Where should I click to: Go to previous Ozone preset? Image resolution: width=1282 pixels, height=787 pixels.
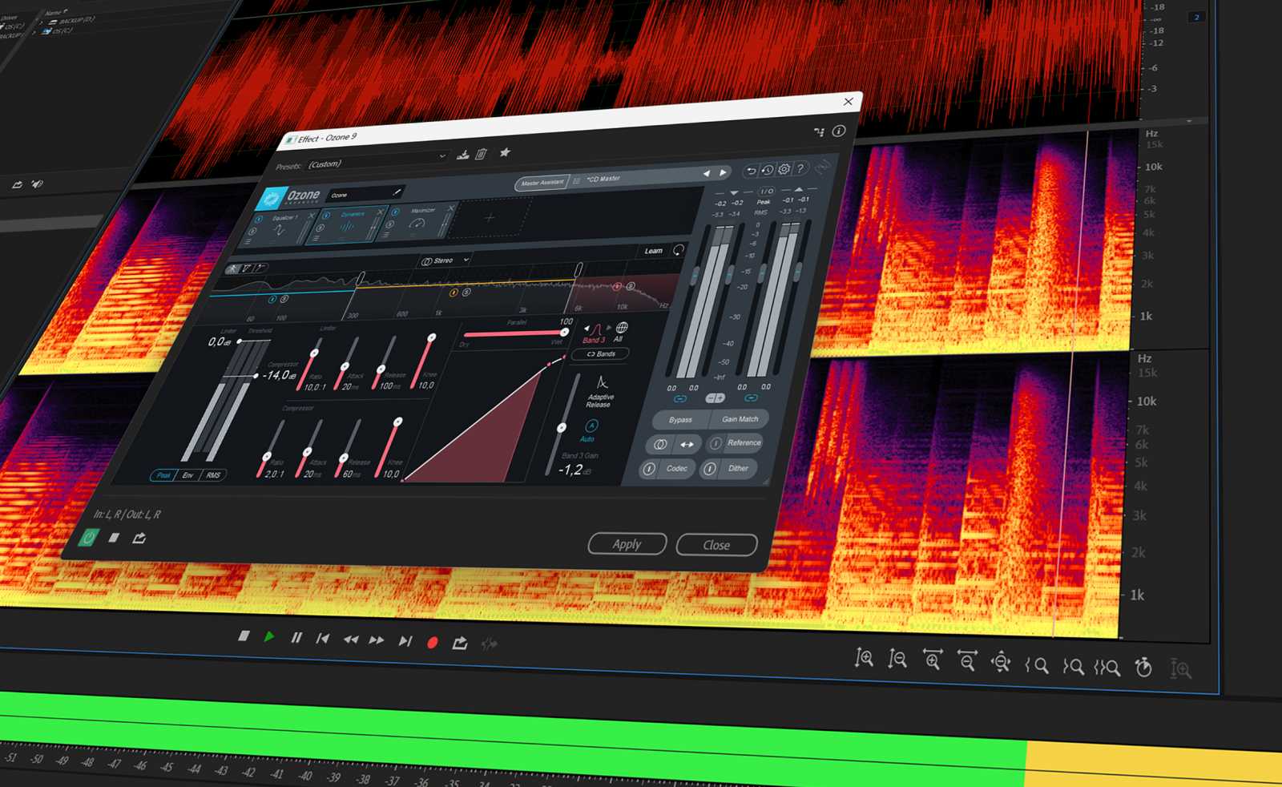706,173
